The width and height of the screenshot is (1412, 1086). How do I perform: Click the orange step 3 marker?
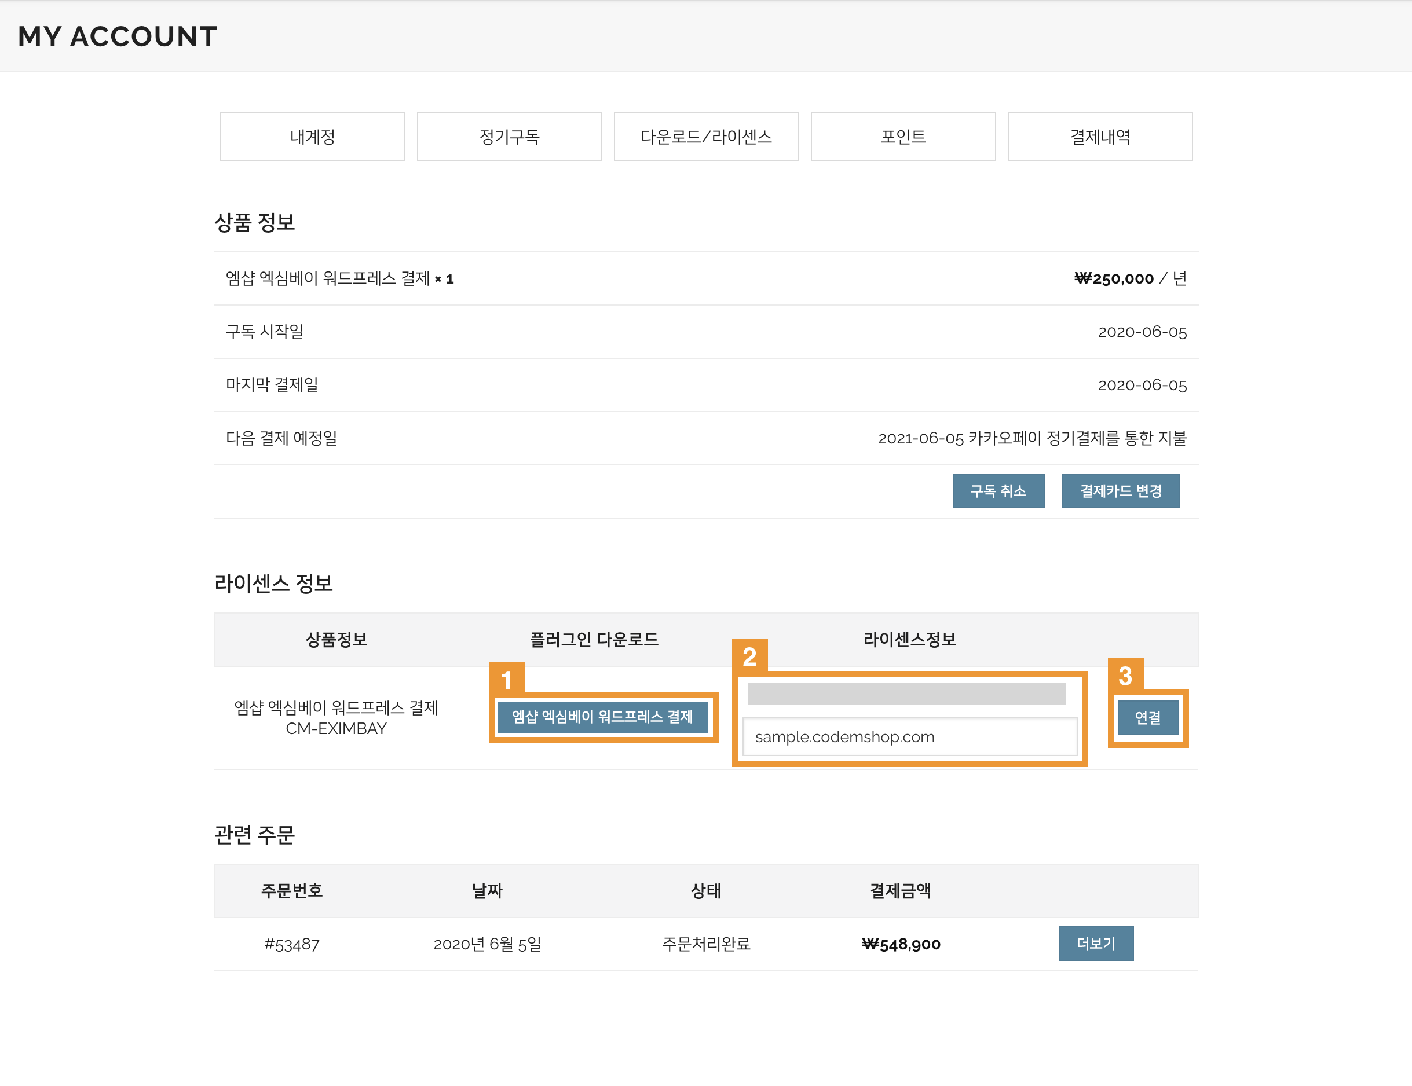click(x=1125, y=676)
